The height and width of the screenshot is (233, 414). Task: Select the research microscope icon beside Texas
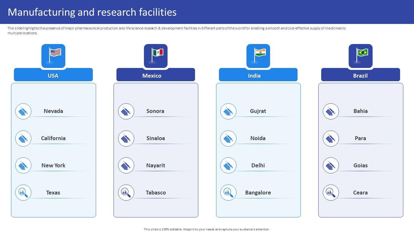click(23, 193)
